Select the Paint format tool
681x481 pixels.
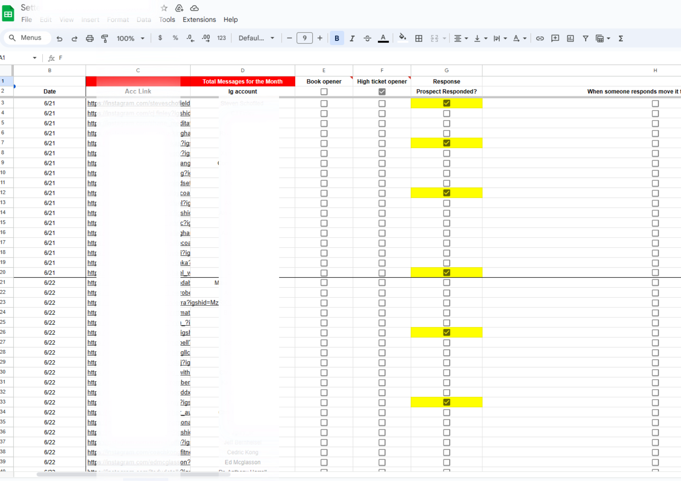(x=105, y=38)
